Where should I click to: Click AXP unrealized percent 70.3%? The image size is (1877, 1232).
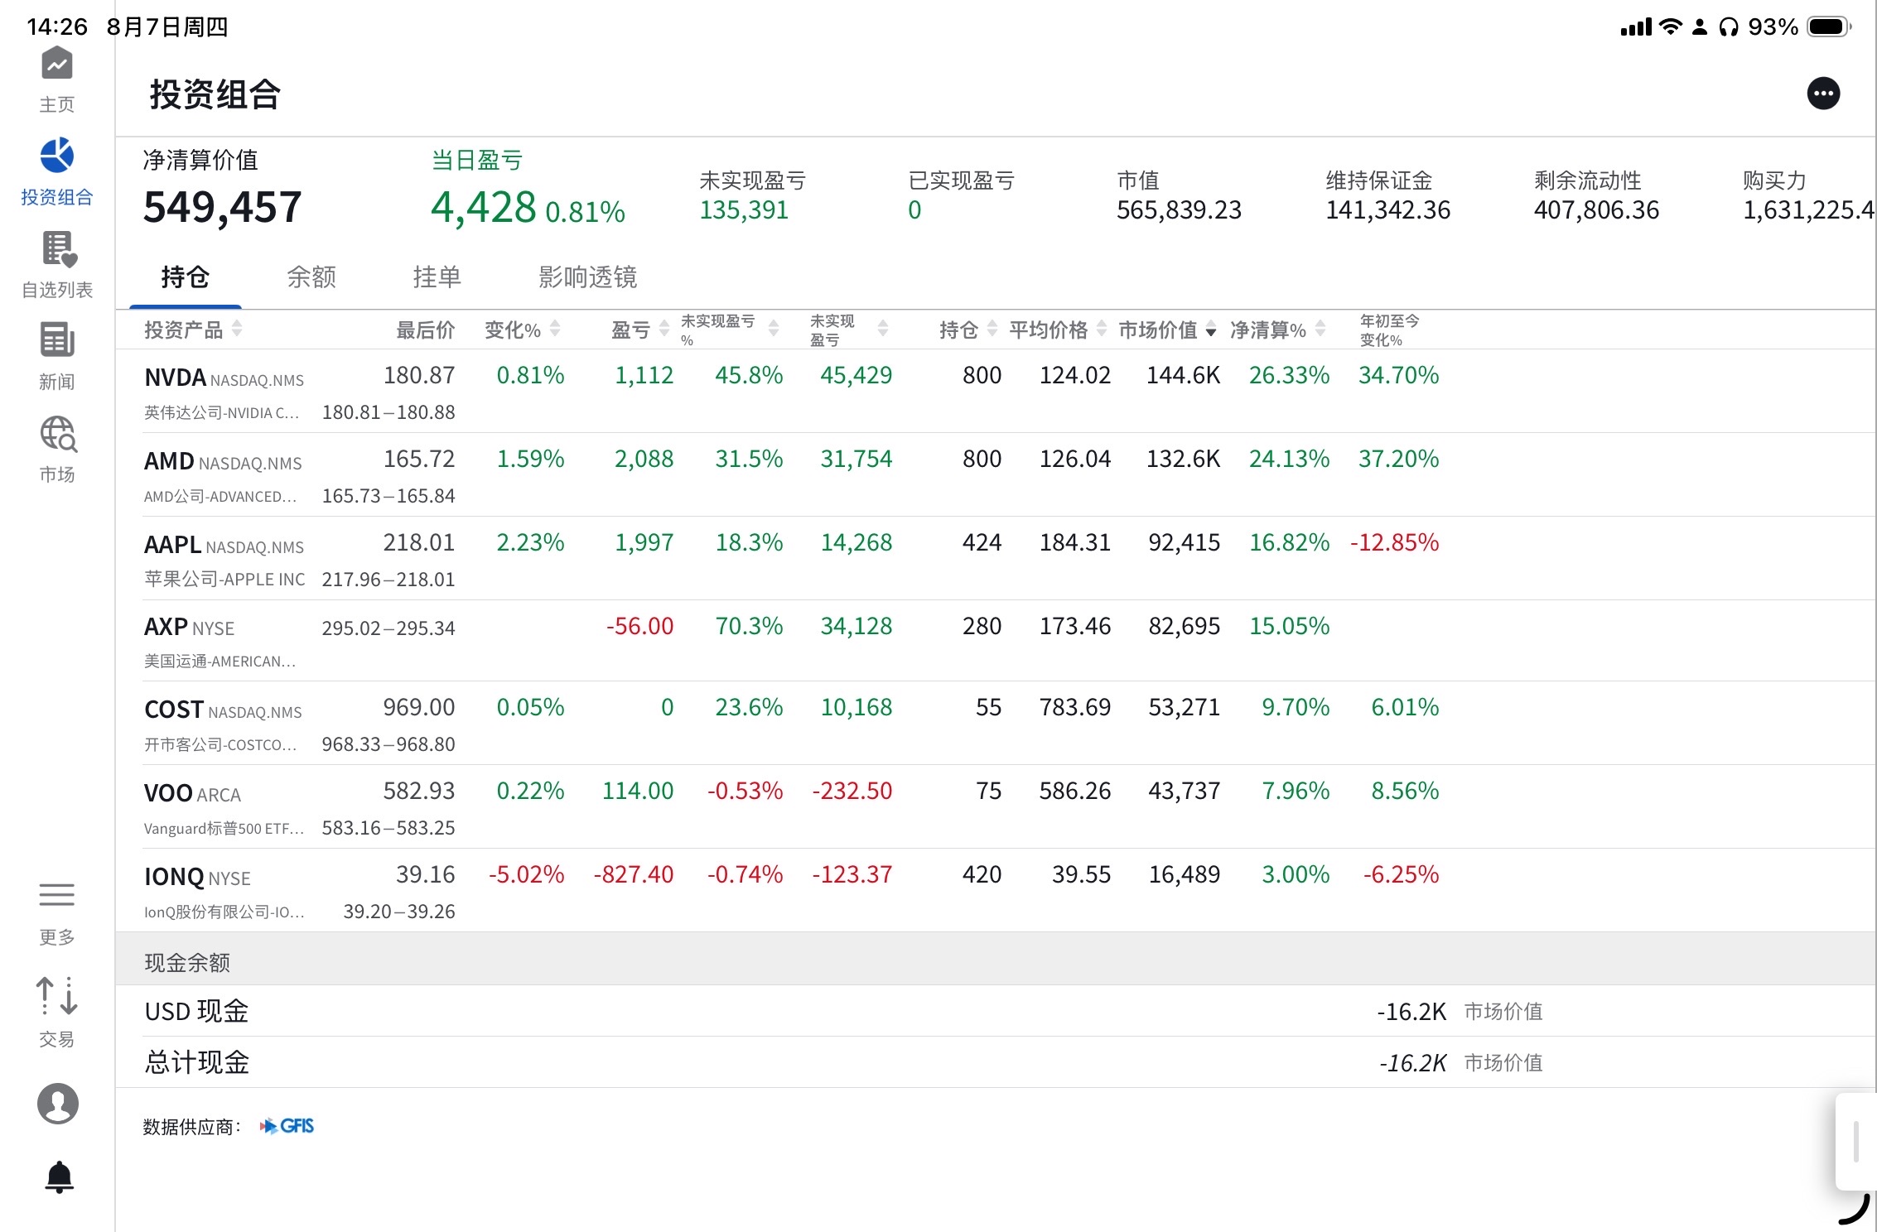click(x=749, y=627)
